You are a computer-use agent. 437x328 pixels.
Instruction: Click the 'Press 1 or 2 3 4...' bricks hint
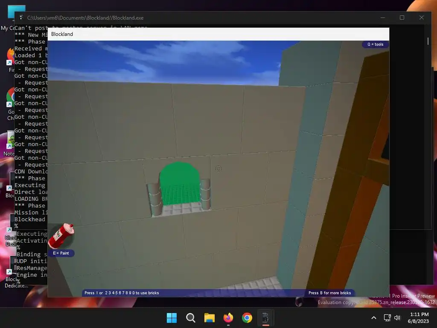point(122,293)
